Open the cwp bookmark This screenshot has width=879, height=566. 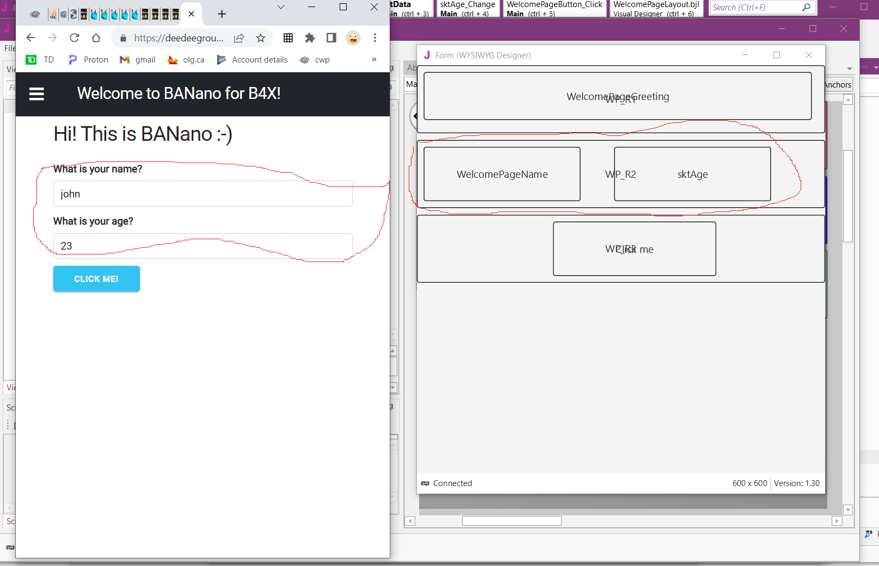(x=315, y=60)
